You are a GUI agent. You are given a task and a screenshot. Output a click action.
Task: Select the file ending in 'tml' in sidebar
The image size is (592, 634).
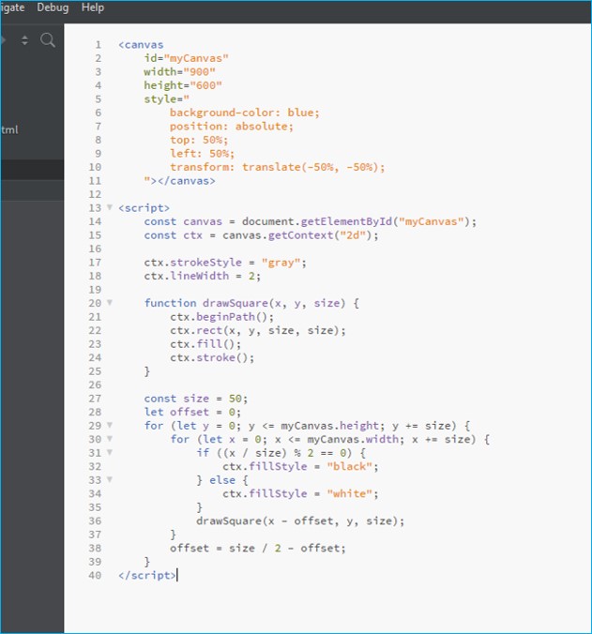click(11, 129)
